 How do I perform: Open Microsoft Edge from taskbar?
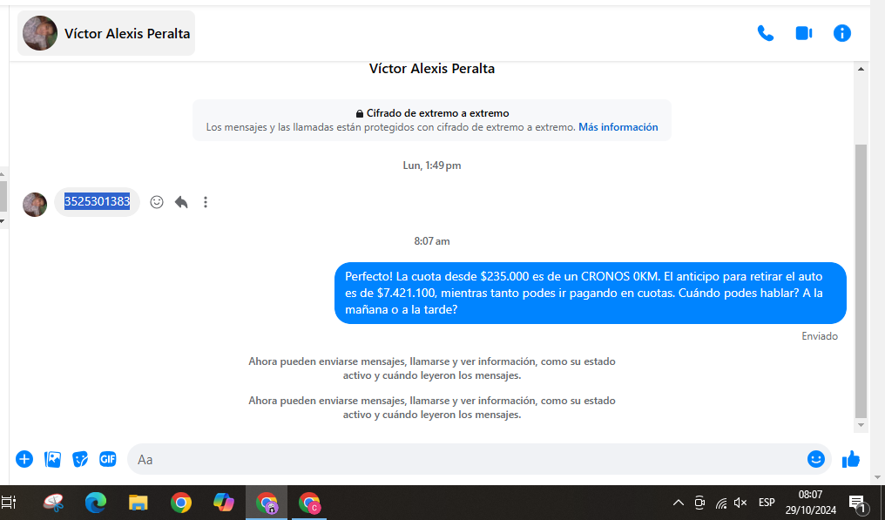click(96, 502)
